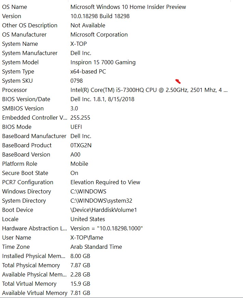Click the '8.00 GB' value
243x298 pixels.
point(80,256)
